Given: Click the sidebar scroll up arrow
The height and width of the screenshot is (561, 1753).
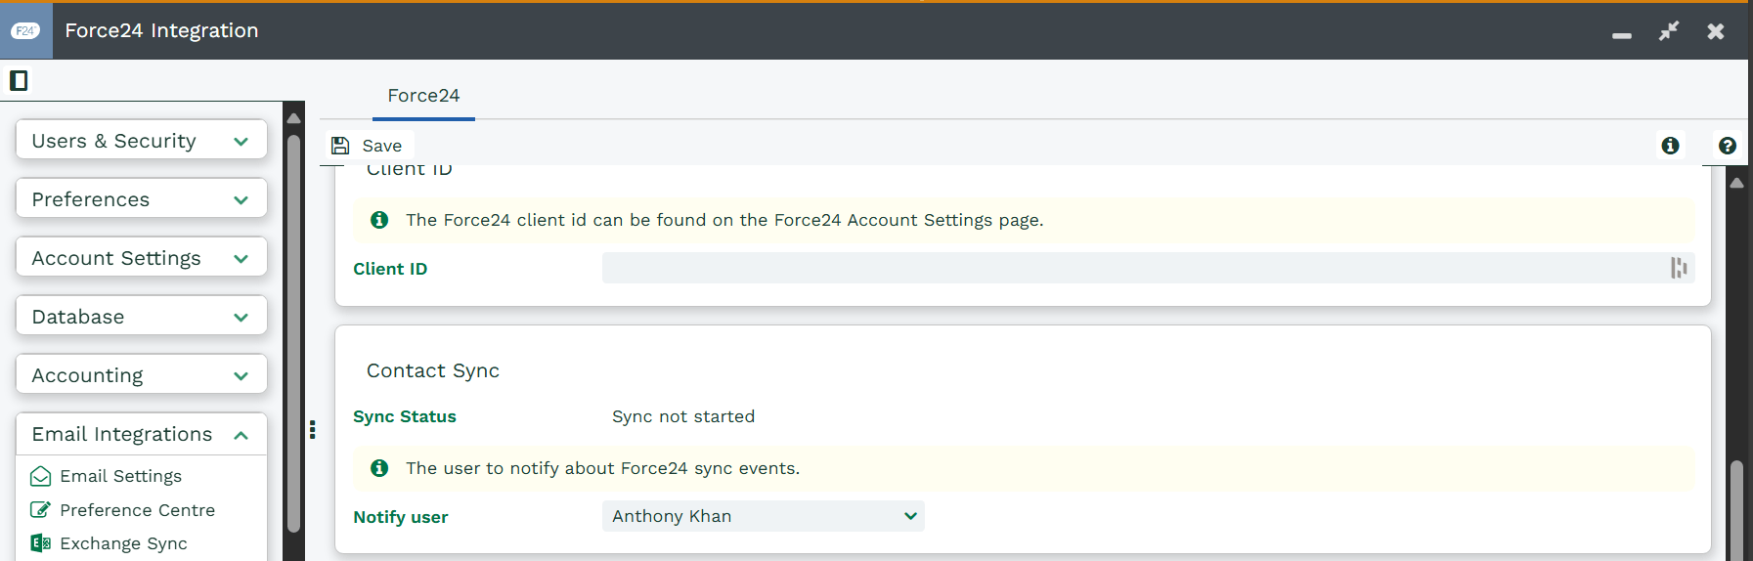Looking at the screenshot, I should tap(293, 118).
